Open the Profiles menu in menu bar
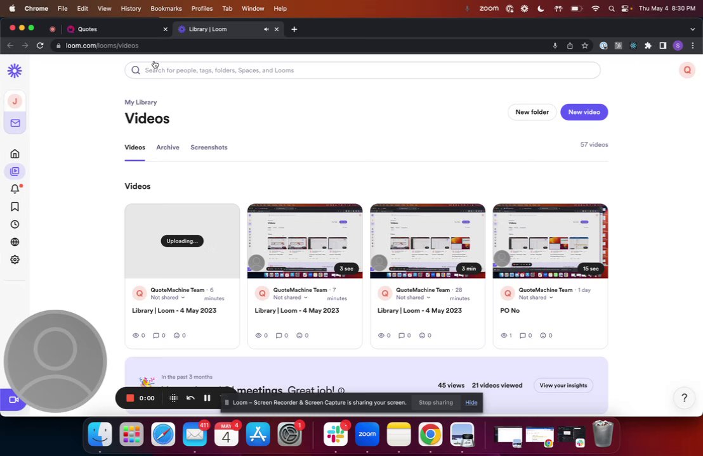The image size is (703, 456). click(x=202, y=8)
